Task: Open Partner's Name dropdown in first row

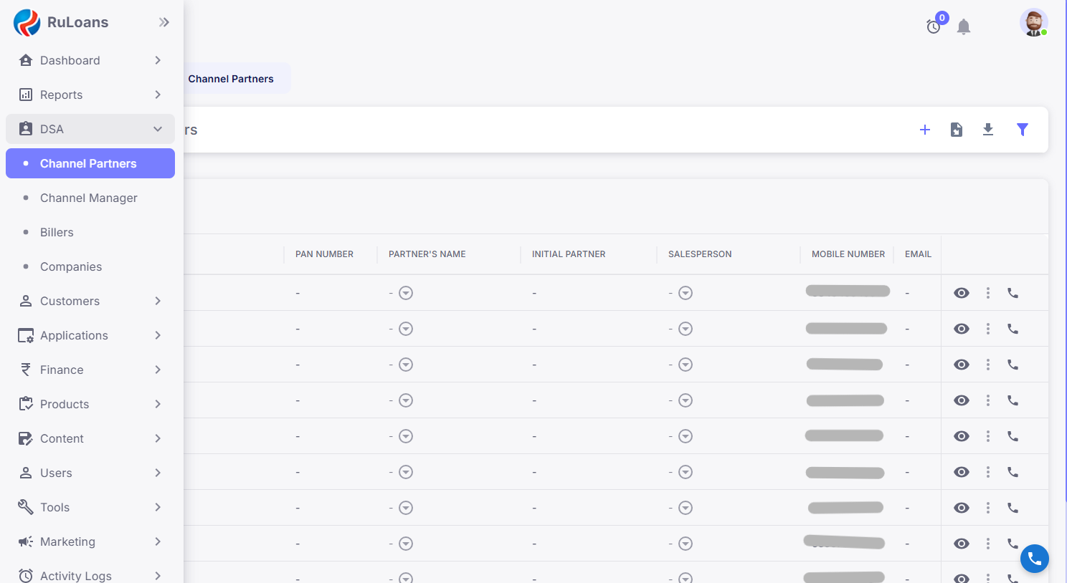Action: [x=406, y=293]
